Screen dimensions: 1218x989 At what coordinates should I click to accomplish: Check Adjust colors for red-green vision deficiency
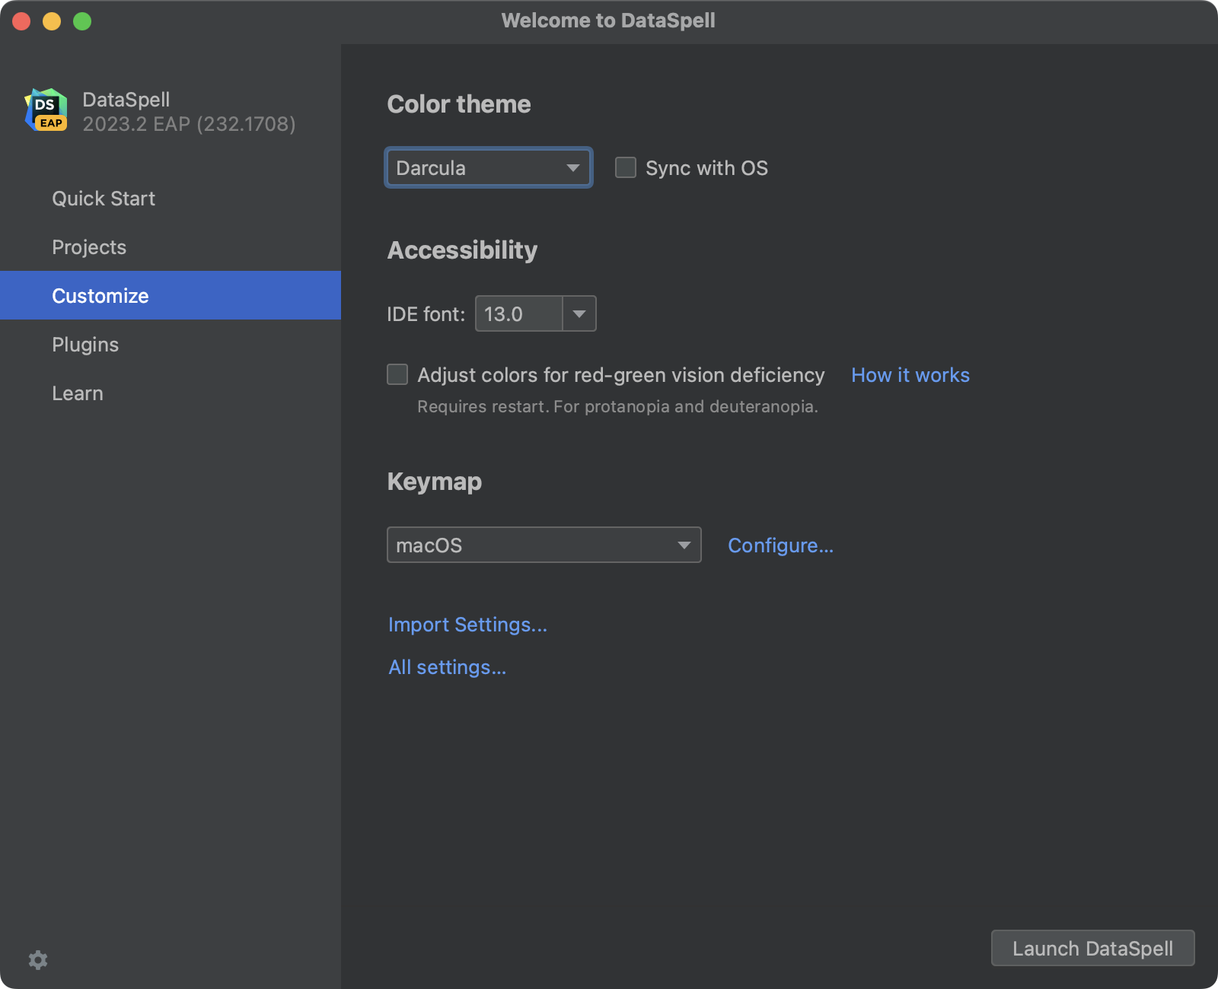click(397, 374)
